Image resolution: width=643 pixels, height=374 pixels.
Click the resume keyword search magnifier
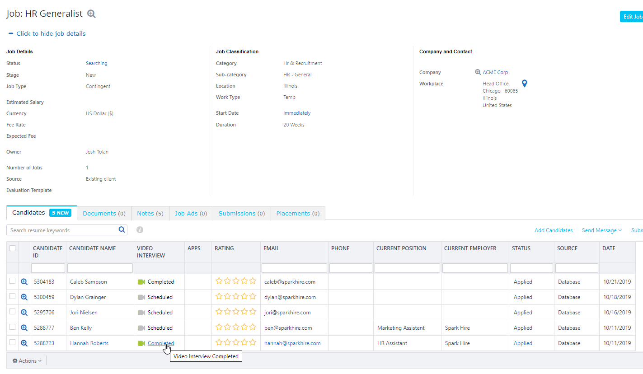(122, 229)
